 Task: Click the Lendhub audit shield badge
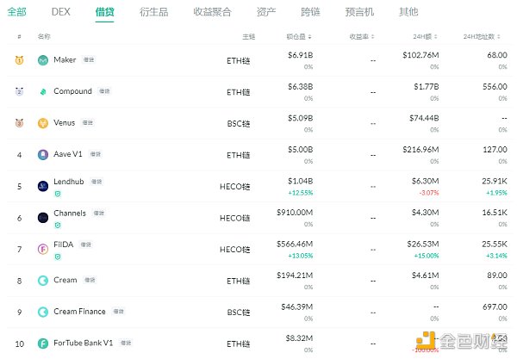pos(58,194)
